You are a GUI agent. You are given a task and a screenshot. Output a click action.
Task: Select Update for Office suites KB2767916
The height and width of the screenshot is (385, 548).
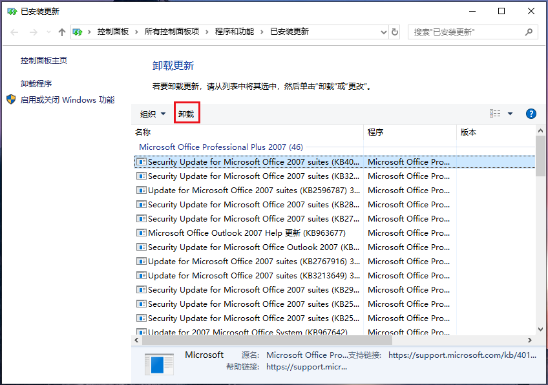tap(335, 262)
